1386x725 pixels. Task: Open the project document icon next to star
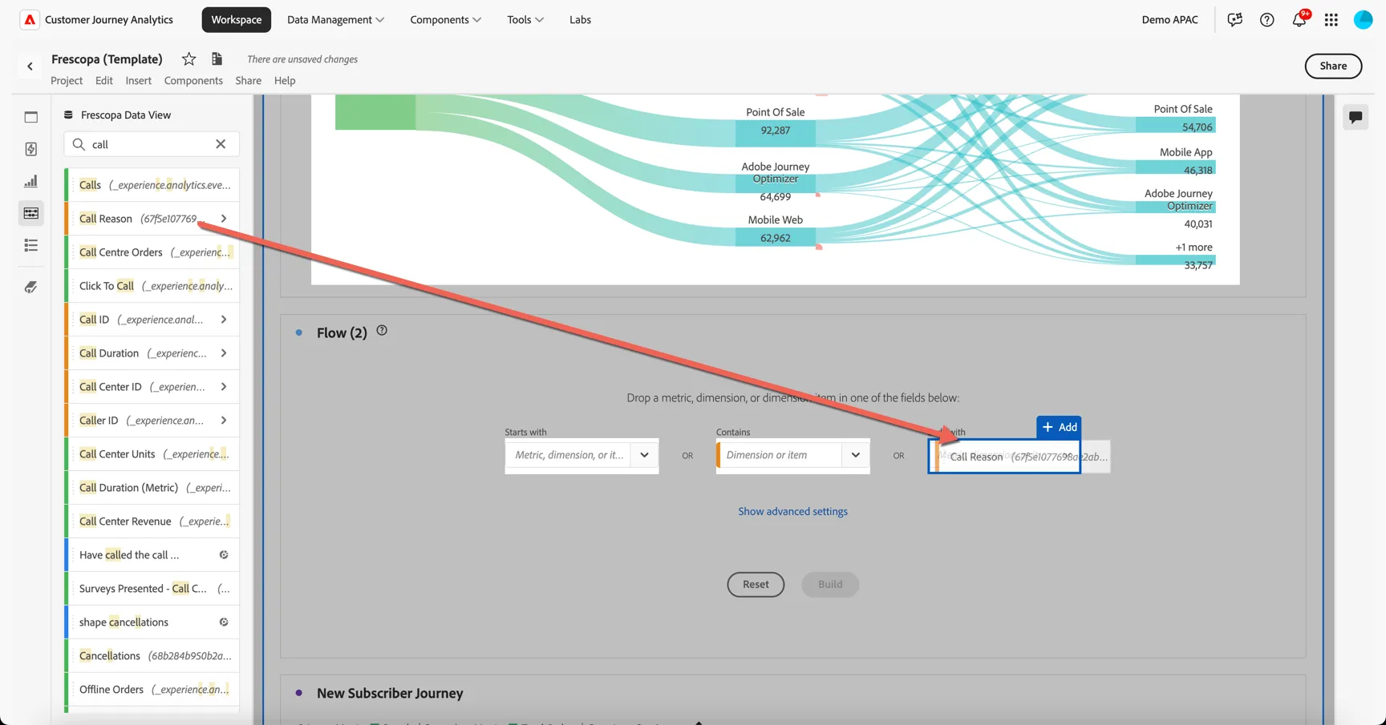[217, 58]
